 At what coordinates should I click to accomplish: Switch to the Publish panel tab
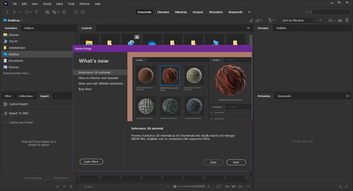click(281, 28)
